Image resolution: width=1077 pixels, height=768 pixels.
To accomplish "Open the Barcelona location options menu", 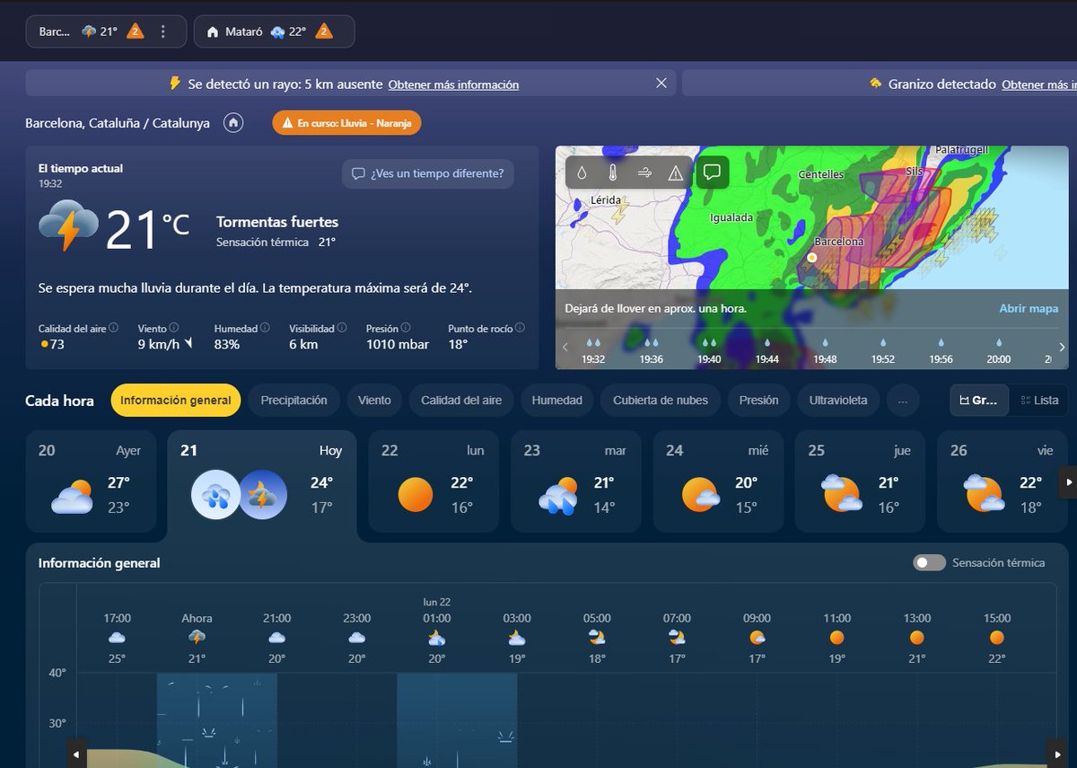I will click(x=162, y=31).
